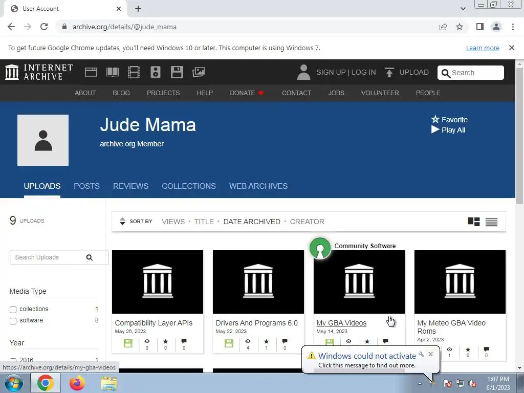Switch to list view icon

pyautogui.click(x=491, y=222)
